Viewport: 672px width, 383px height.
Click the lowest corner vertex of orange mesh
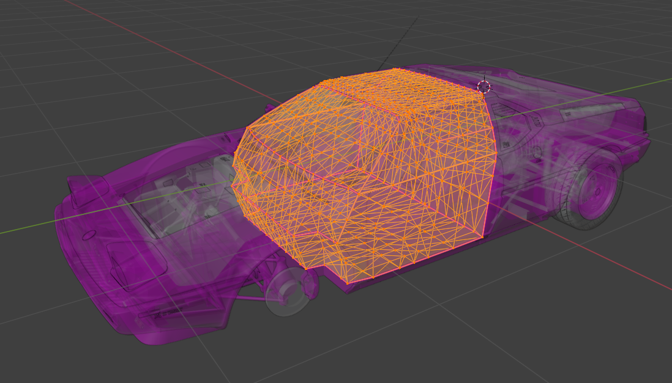point(347,283)
